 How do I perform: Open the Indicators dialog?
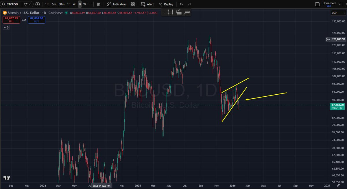pos(117,4)
